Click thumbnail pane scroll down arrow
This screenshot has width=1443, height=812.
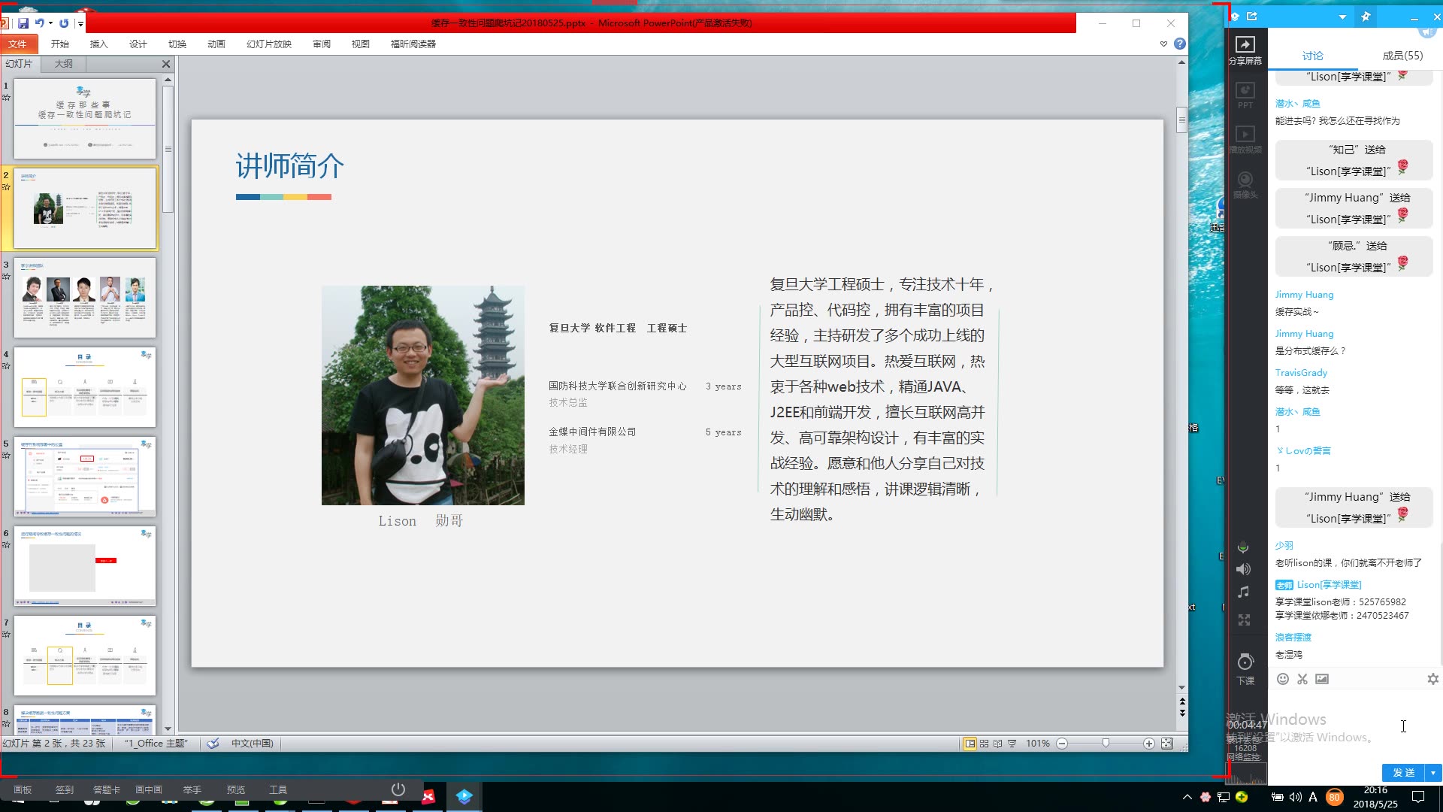[168, 729]
